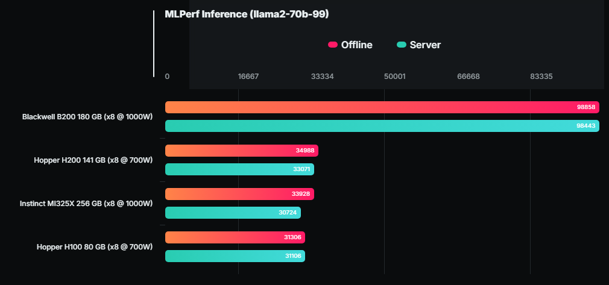Select the Hopper H200 Offline bar 34988

coord(242,151)
